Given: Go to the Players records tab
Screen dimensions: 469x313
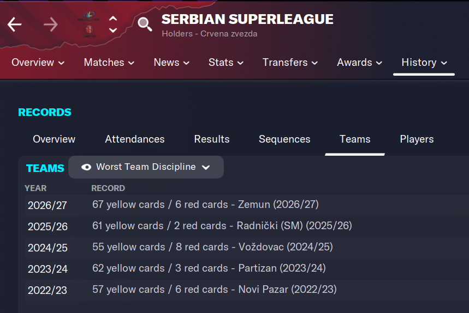Looking at the screenshot, I should coord(417,139).
